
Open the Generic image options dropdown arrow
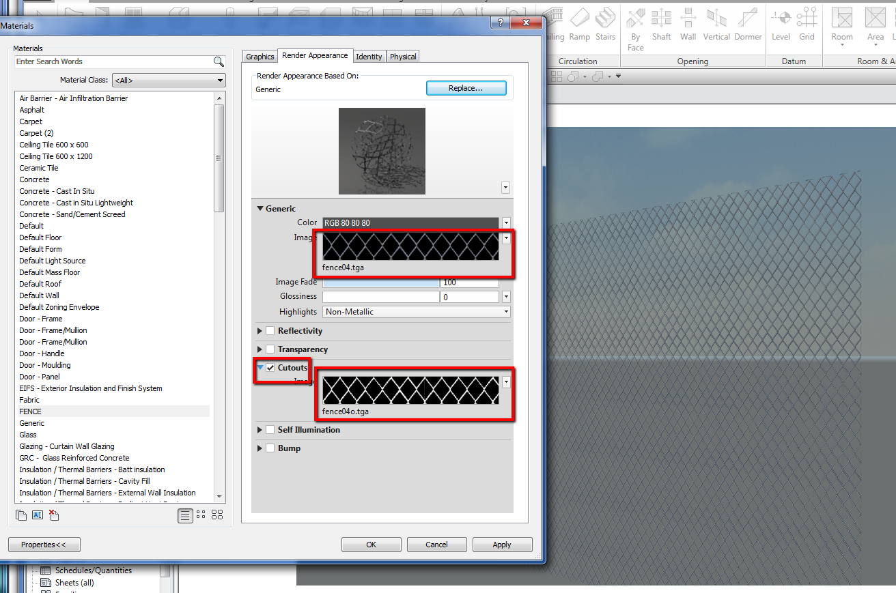coord(506,238)
